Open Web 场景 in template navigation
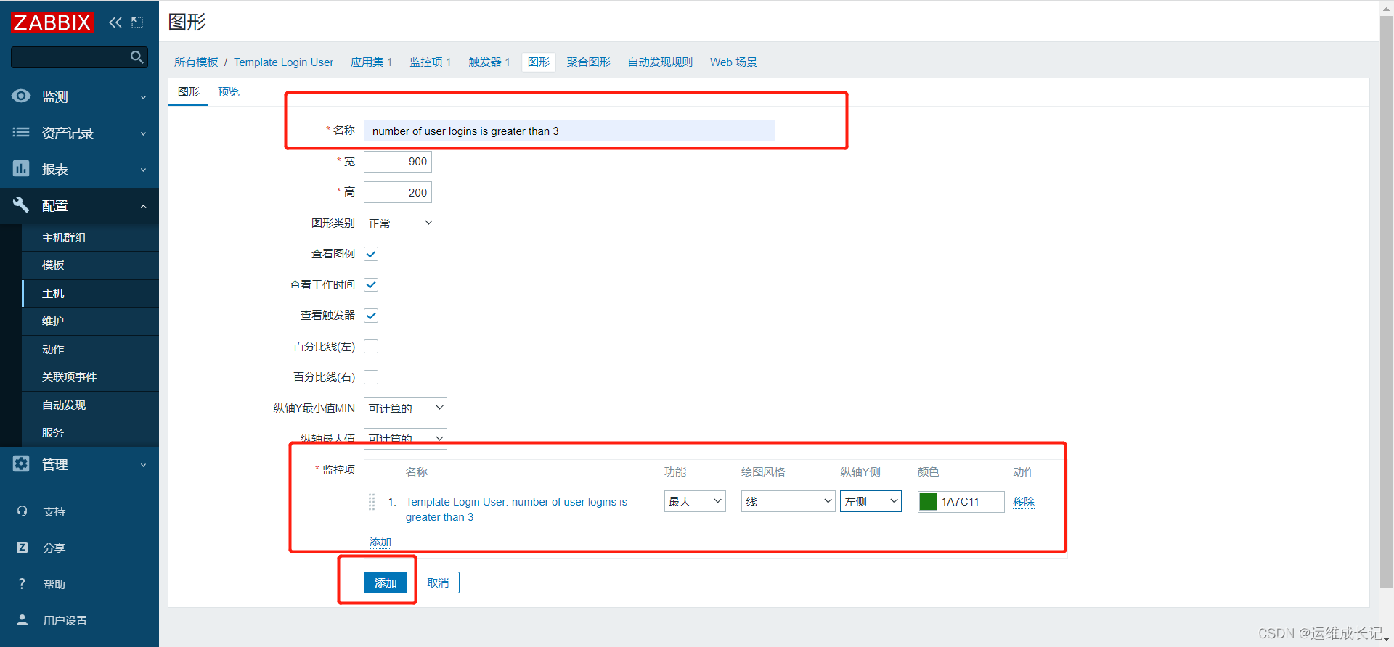The image size is (1394, 647). (x=733, y=62)
